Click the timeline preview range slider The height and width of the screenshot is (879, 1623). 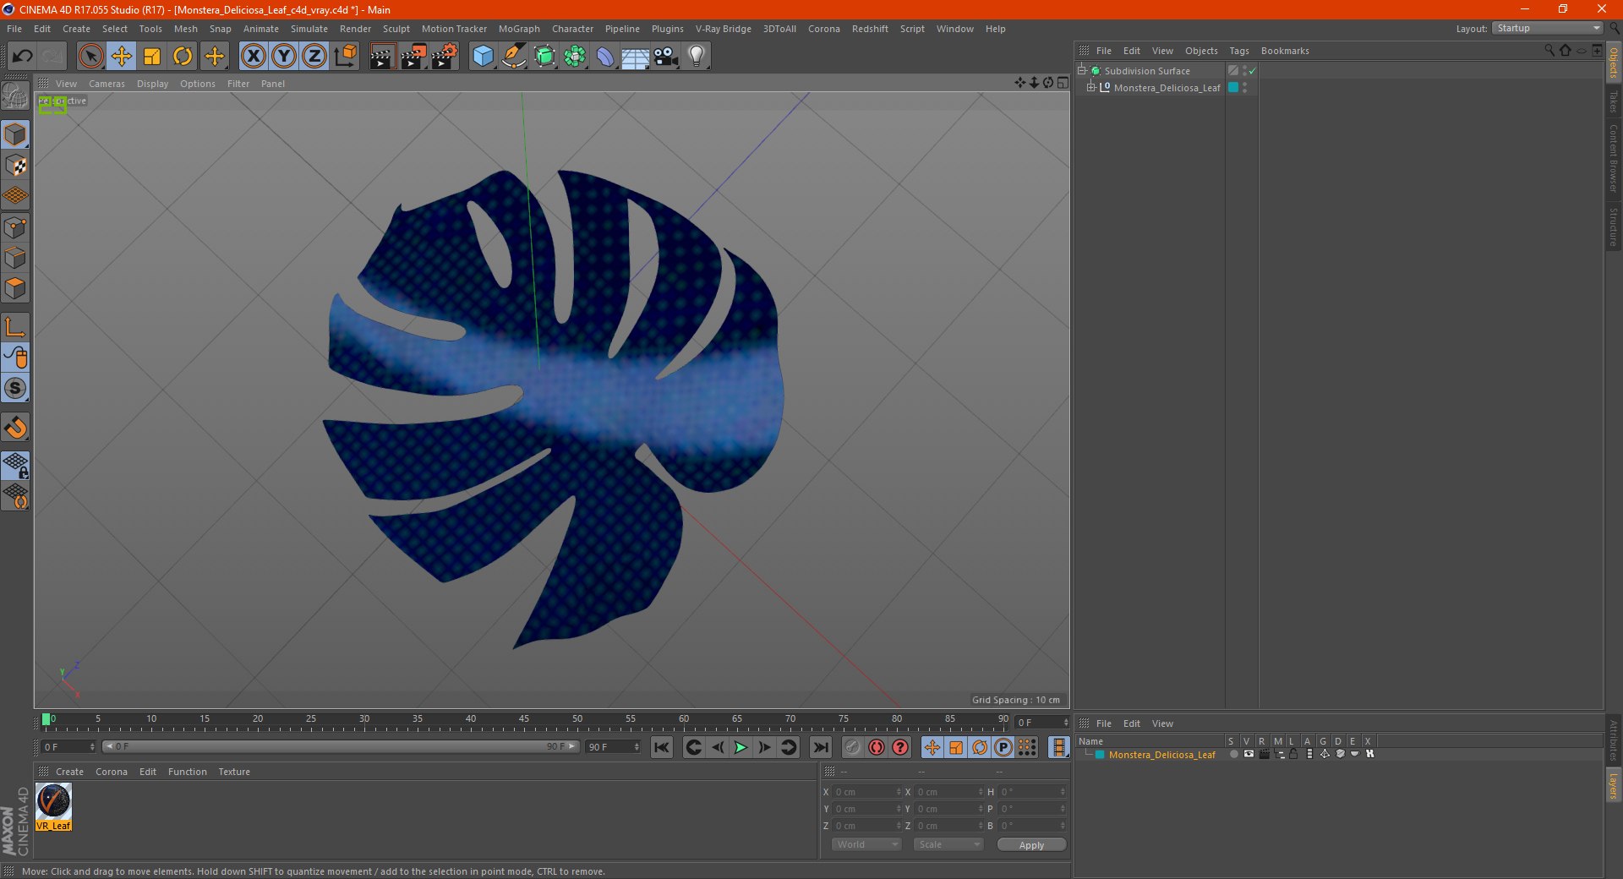[x=340, y=746]
